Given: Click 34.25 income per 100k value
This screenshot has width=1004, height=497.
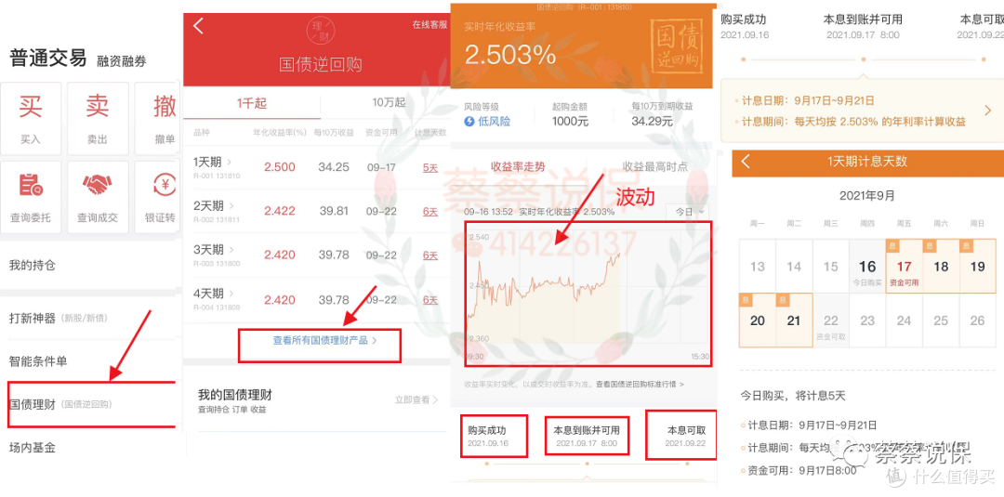Looking at the screenshot, I should tap(334, 167).
